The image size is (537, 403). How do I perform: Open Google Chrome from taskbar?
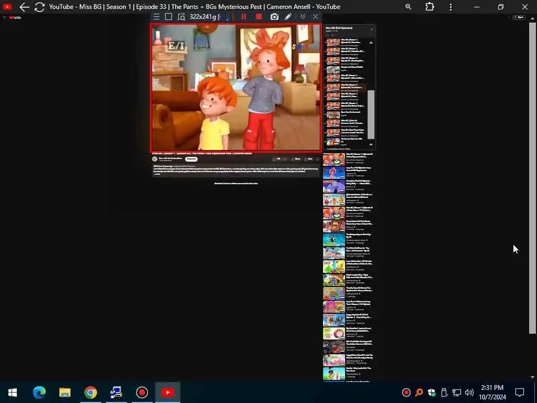90,392
